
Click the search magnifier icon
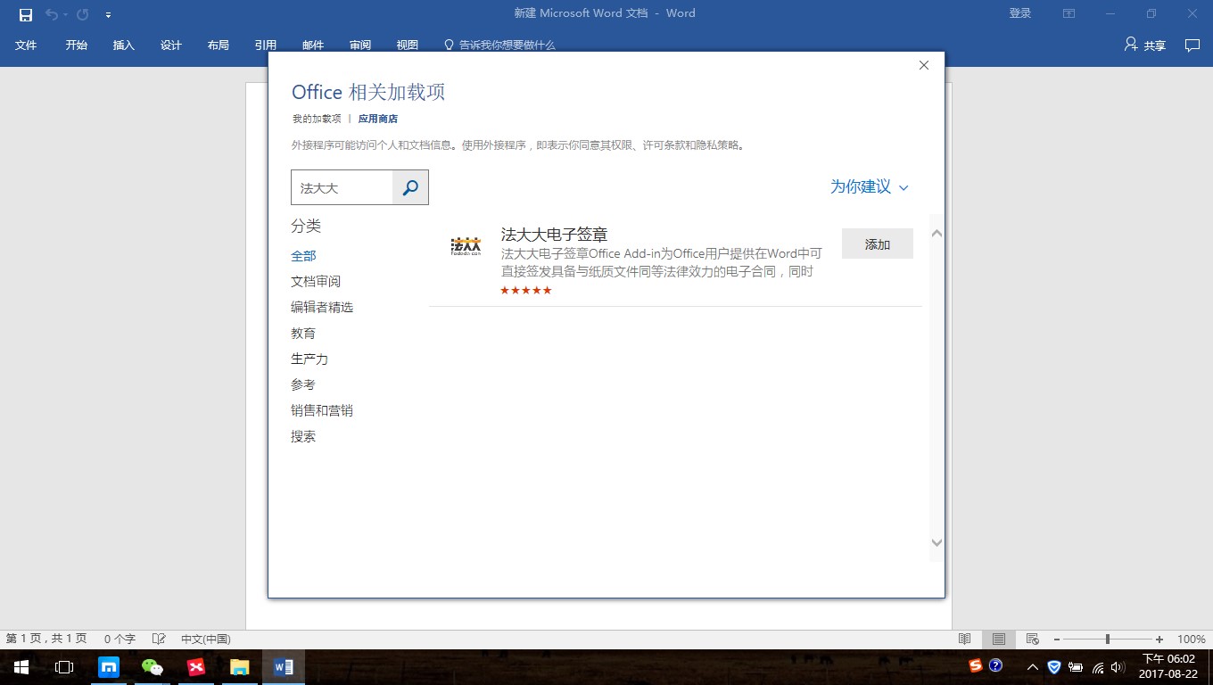point(410,187)
